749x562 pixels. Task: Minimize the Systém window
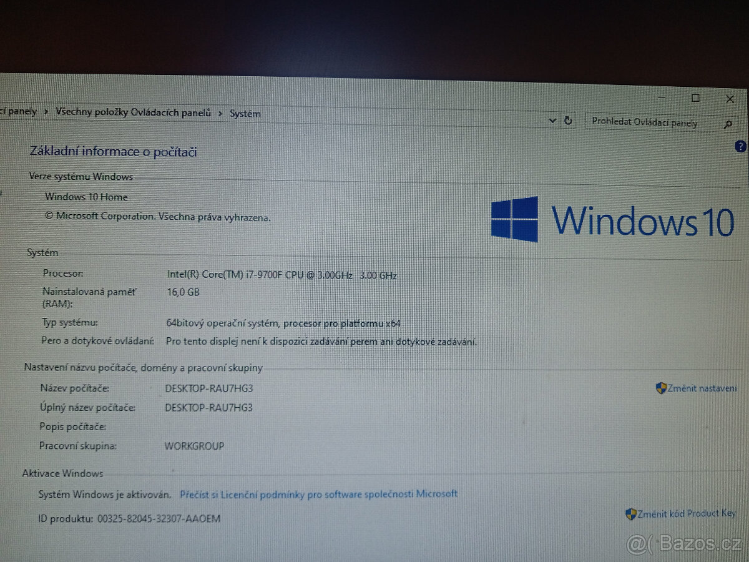[662, 97]
